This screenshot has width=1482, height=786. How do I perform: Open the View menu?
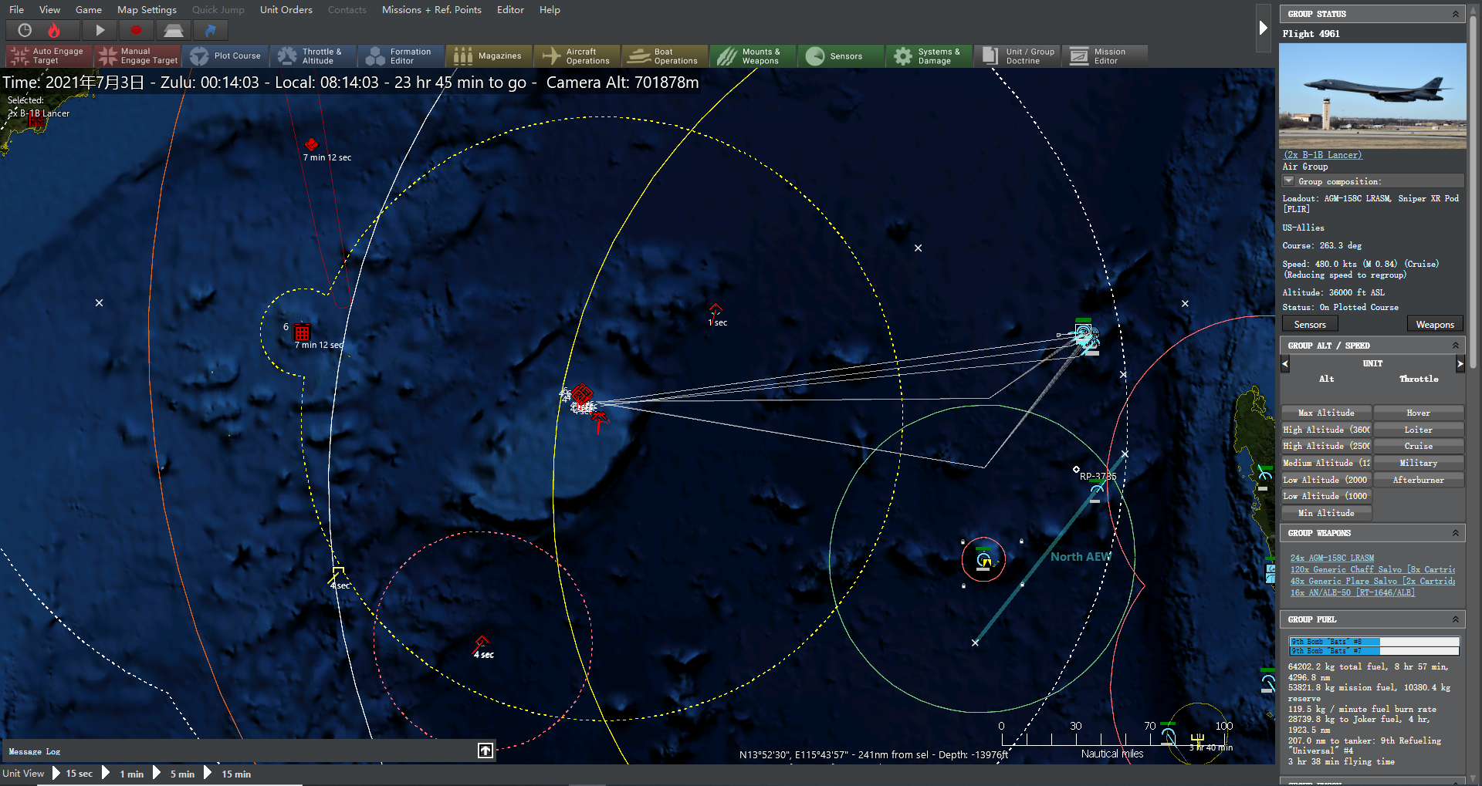click(49, 10)
